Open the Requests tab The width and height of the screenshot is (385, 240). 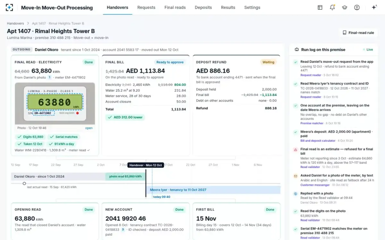146,7
